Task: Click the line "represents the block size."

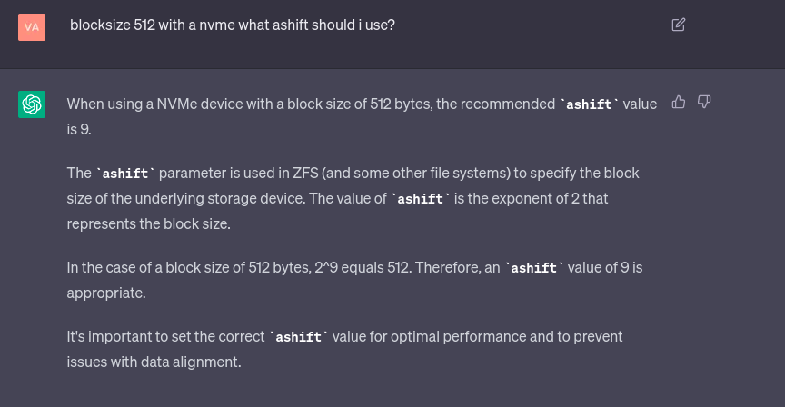Action: tap(148, 223)
